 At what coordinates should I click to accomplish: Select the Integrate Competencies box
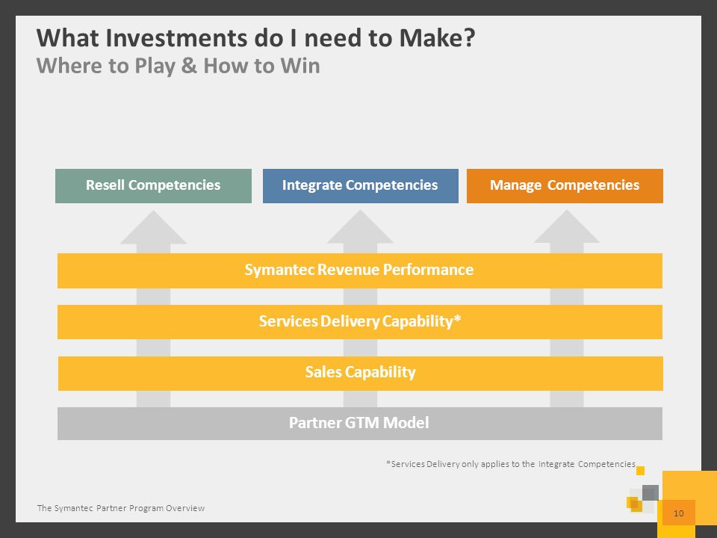(360, 186)
